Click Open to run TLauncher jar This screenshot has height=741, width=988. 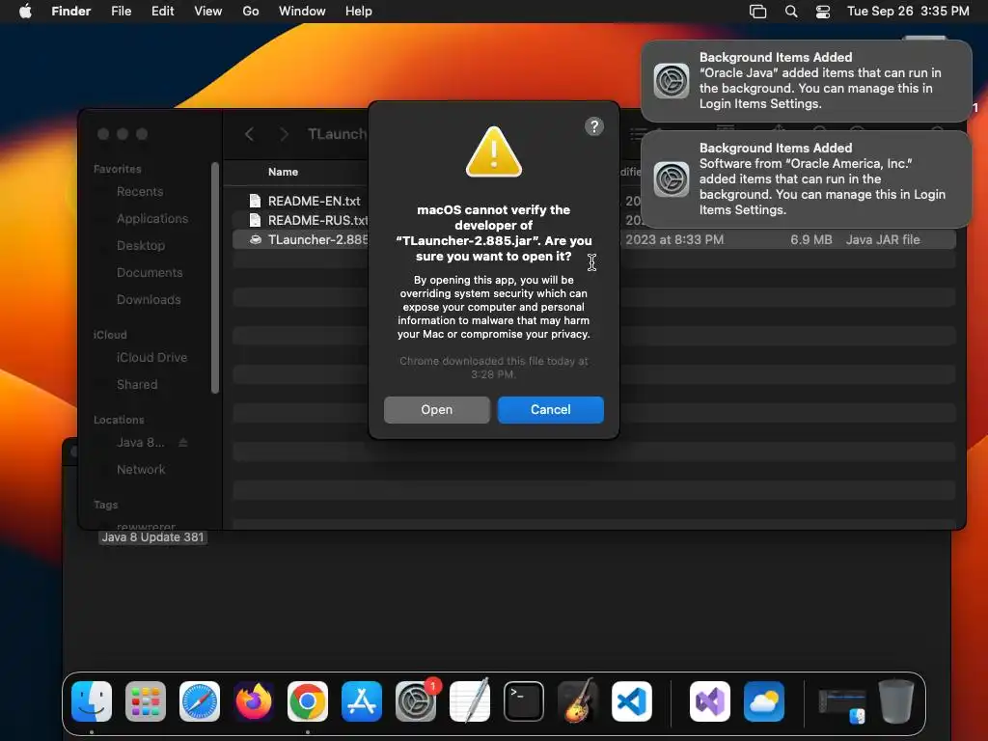point(437,409)
